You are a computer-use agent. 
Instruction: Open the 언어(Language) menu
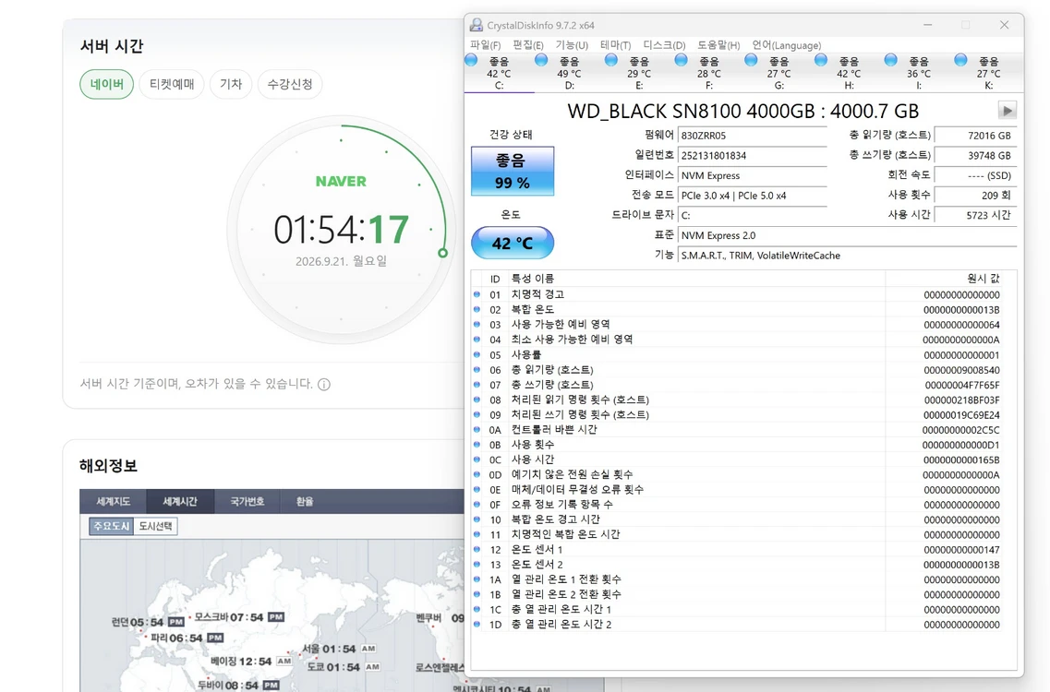[786, 45]
